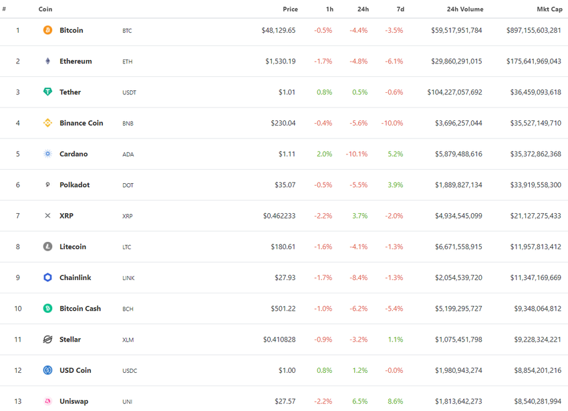Click the Stellar logo icon
The height and width of the screenshot is (411, 568).
(47, 339)
